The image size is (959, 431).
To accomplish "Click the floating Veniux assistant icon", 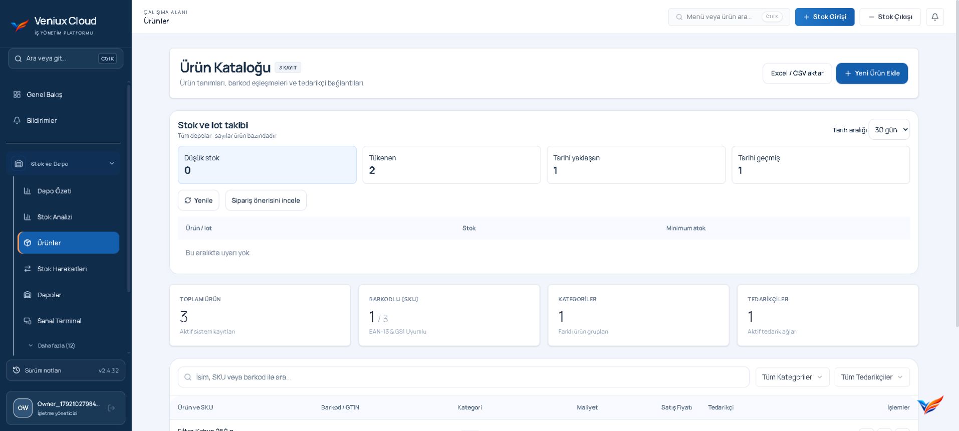I will click(930, 405).
